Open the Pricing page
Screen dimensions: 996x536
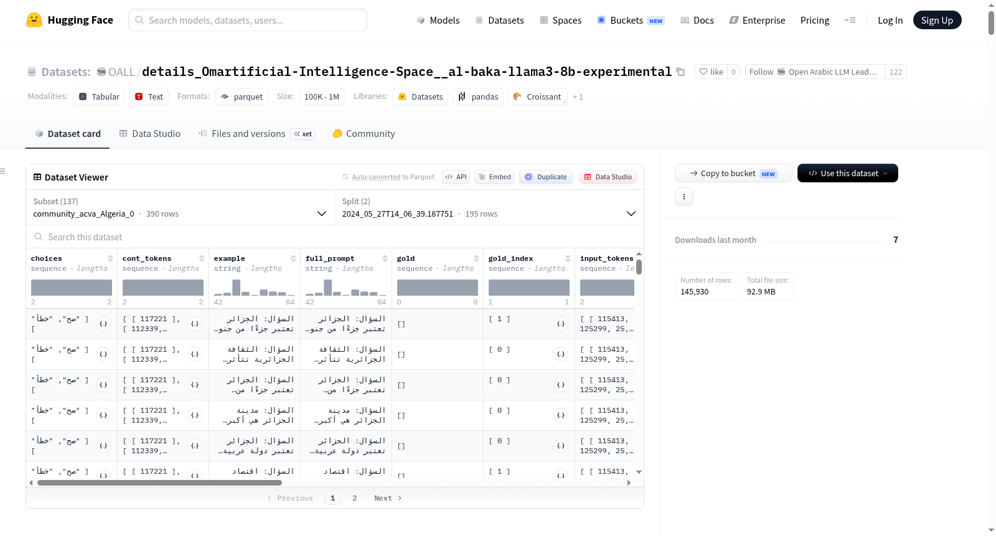point(814,20)
